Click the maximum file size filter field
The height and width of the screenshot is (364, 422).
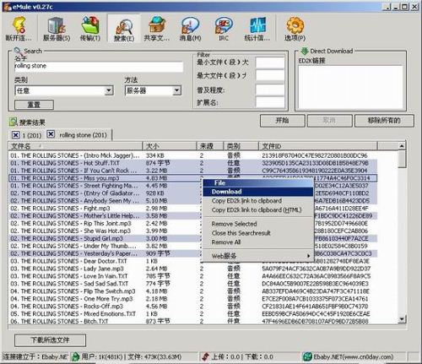coord(270,75)
